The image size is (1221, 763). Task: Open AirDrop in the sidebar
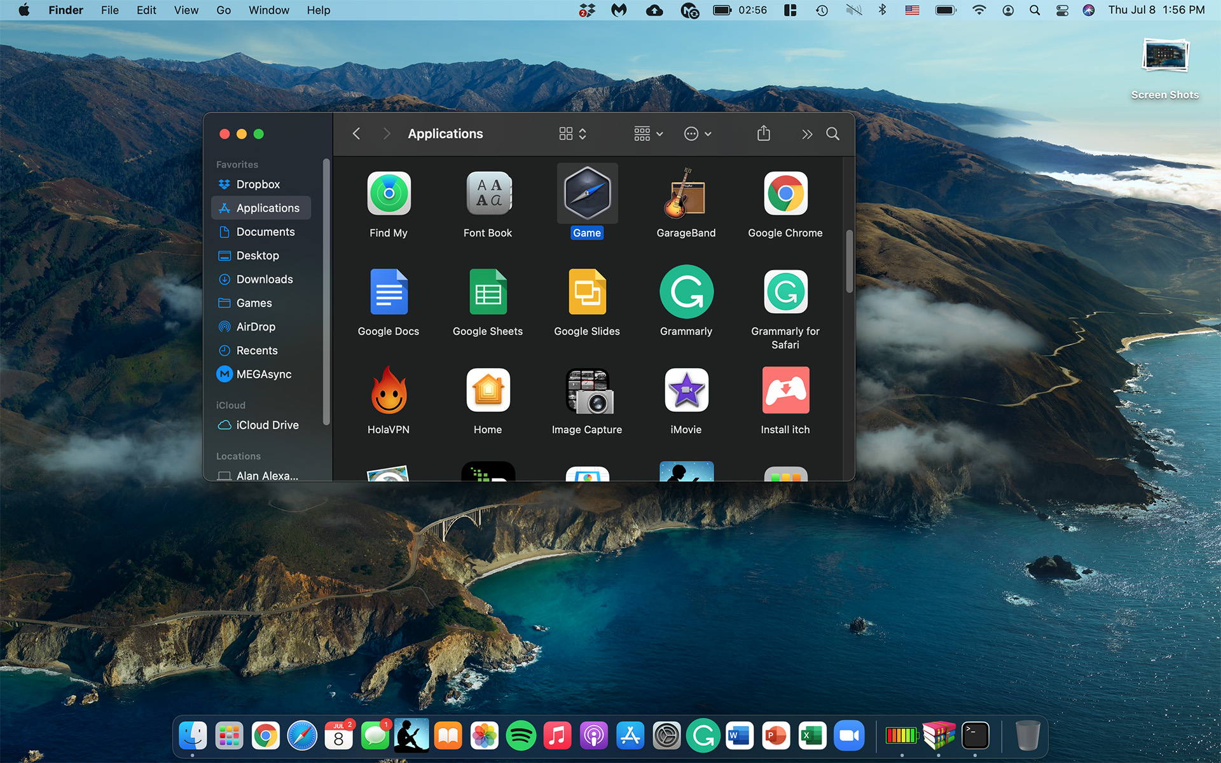point(261,327)
